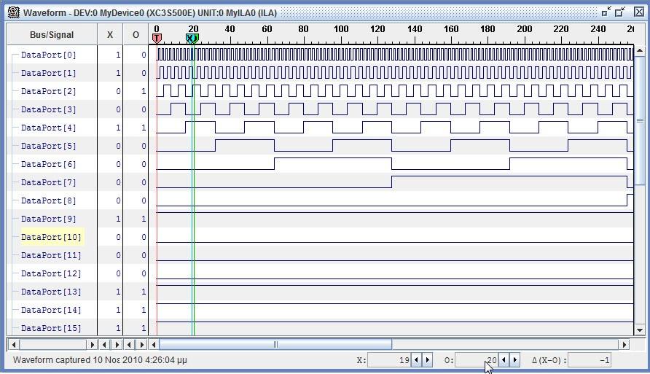Click the vertical scrollbar thumb
This screenshot has height=374, width=650.
[x=640, y=121]
